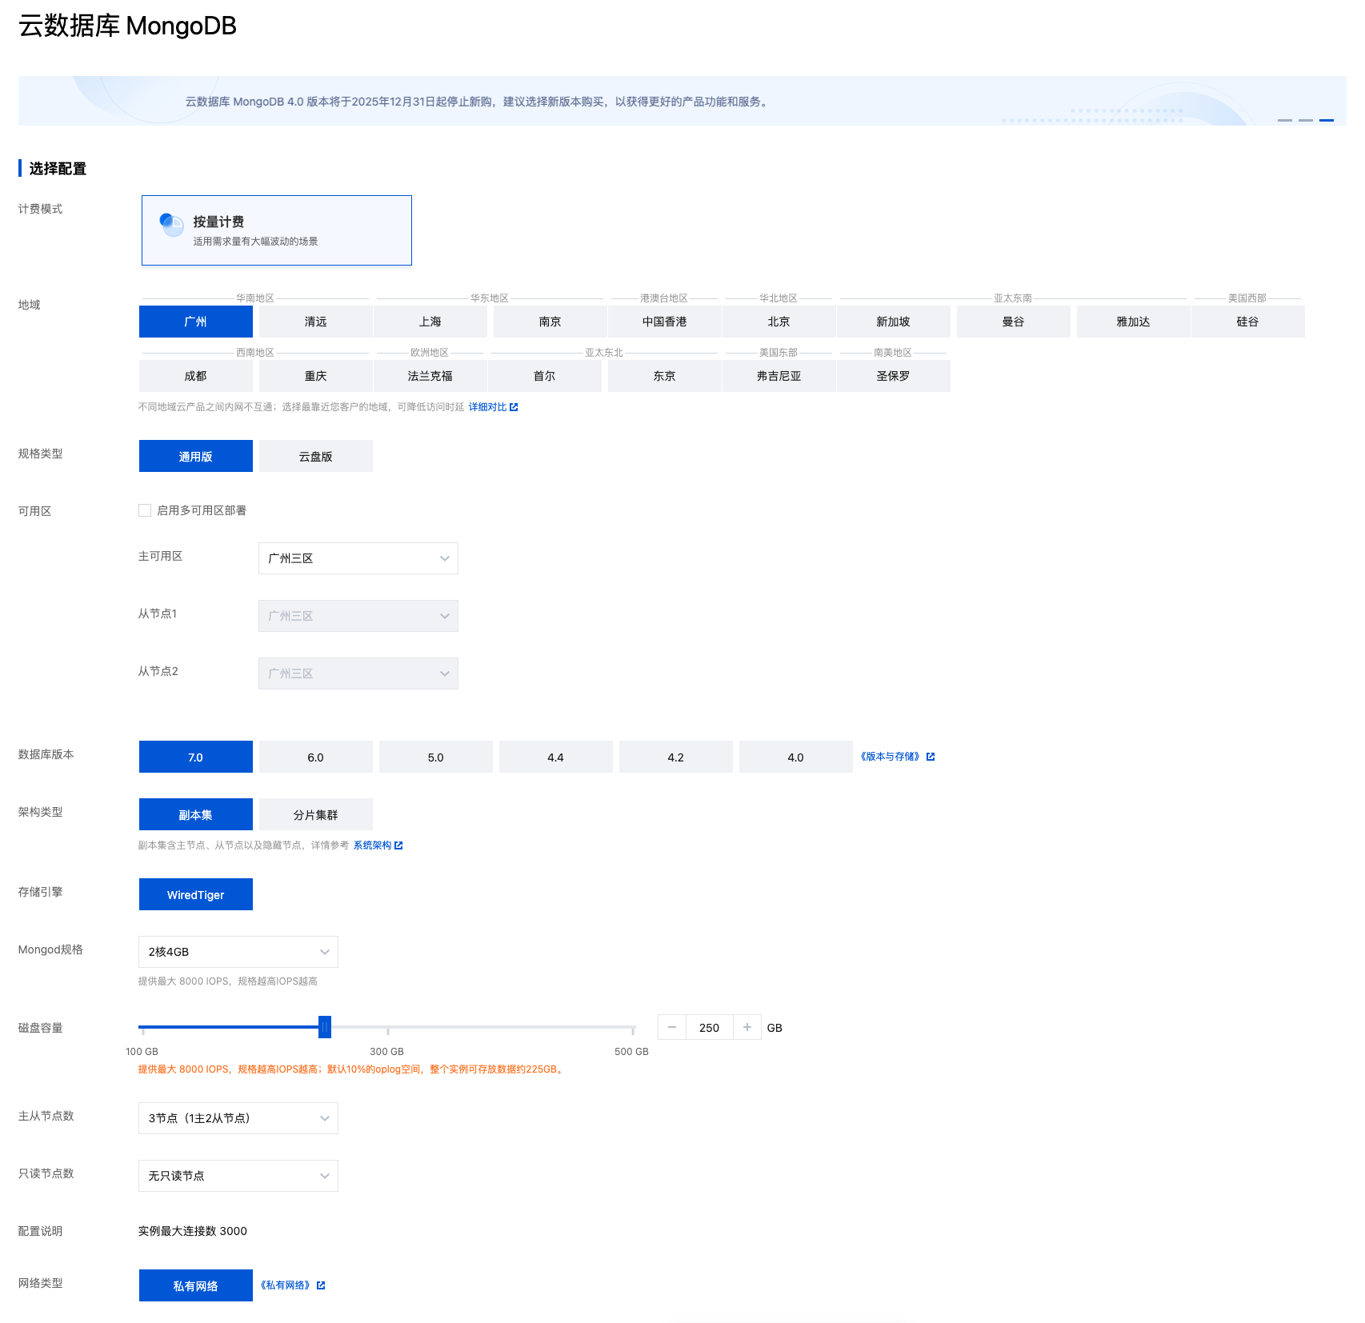Choose the 圣保罗 region
The width and height of the screenshot is (1365, 1323).
coord(894,376)
